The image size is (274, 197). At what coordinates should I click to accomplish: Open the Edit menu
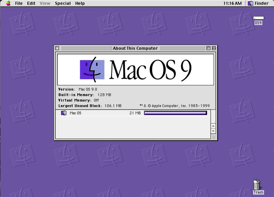point(31,3)
